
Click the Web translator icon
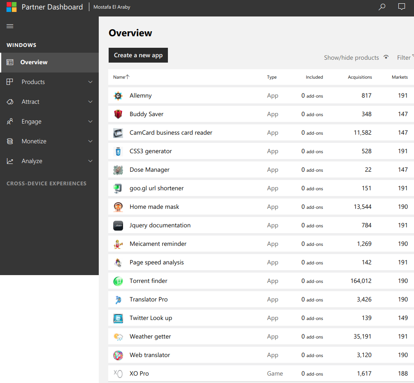[x=118, y=355]
